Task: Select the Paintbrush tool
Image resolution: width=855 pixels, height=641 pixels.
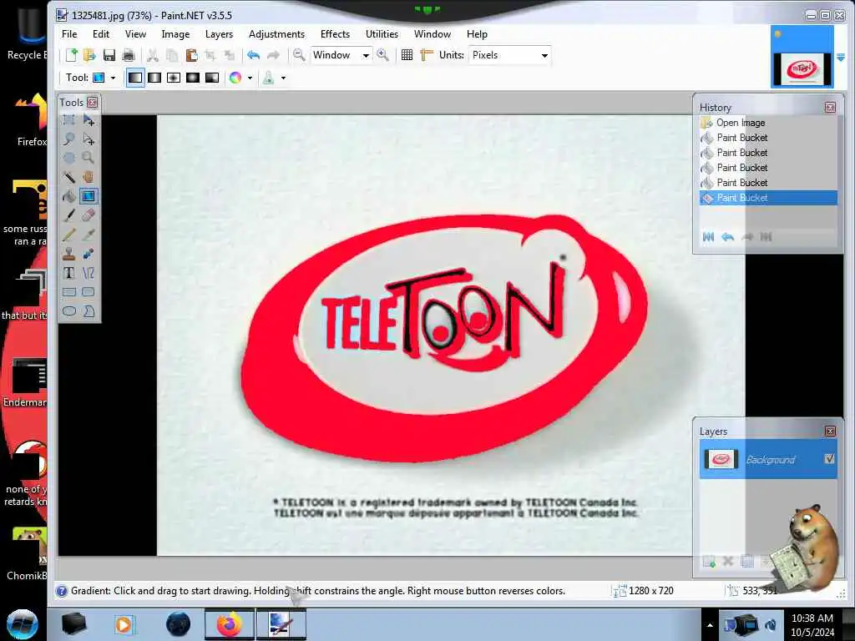Action: pos(68,215)
